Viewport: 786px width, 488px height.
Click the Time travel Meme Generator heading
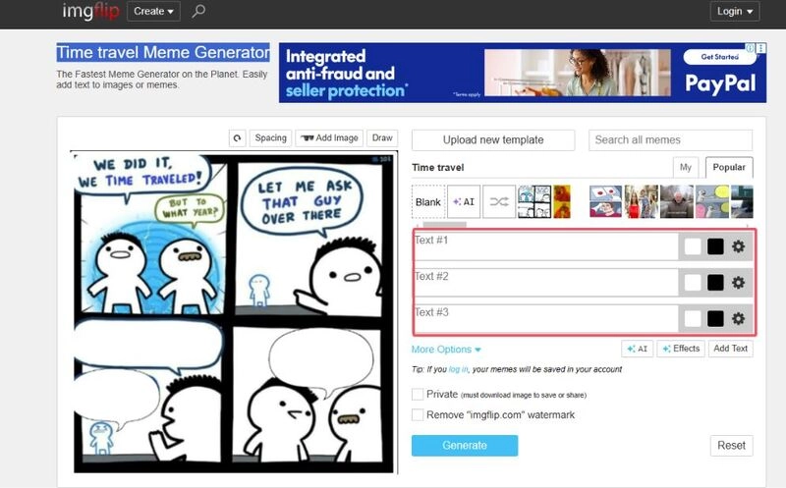163,53
